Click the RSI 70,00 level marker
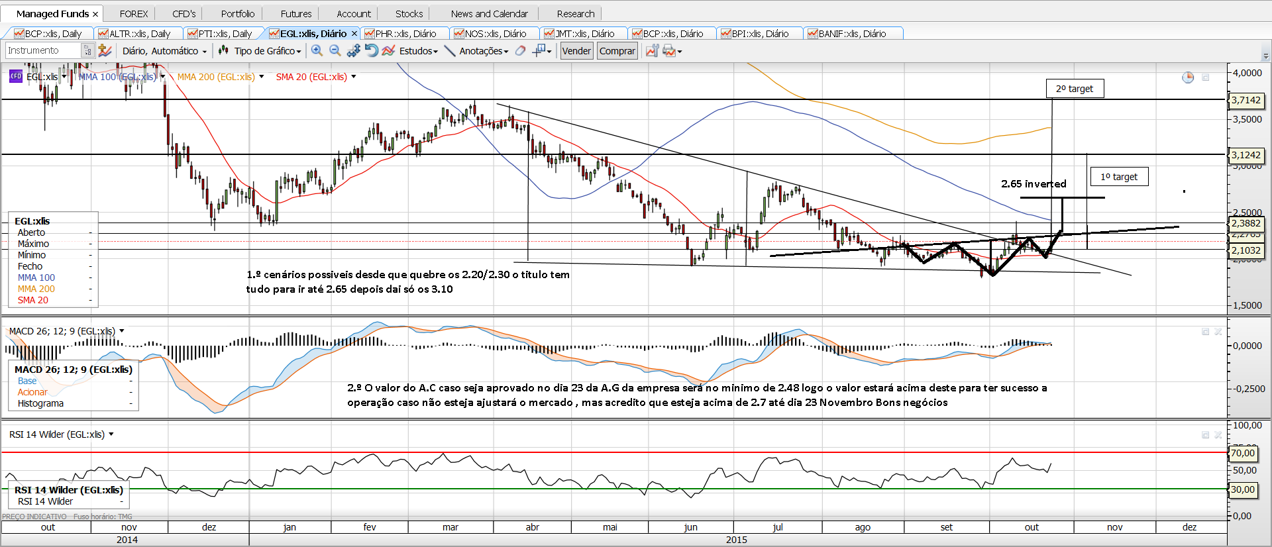This screenshot has width=1272, height=547. point(1244,453)
